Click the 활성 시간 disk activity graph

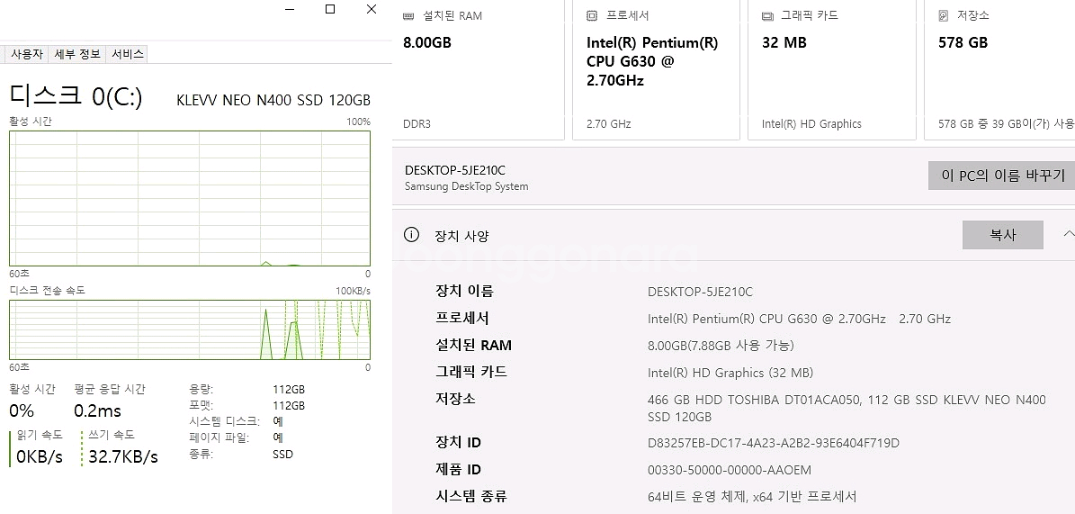[189, 198]
